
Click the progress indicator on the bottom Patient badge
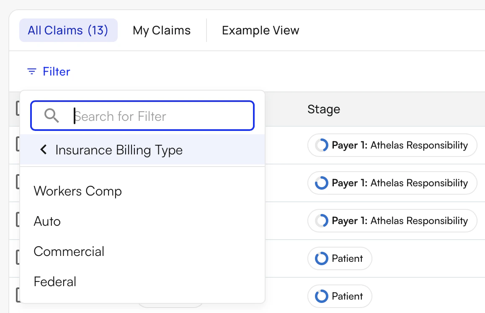pyautogui.click(x=321, y=296)
